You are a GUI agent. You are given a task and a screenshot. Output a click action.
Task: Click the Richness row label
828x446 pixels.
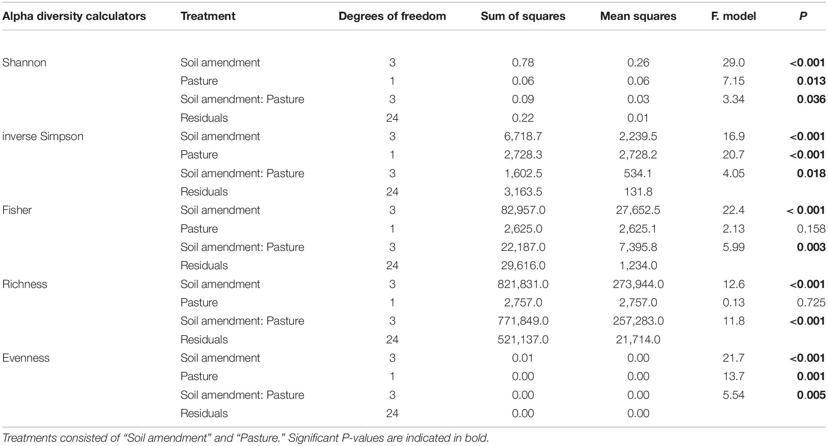(25, 284)
